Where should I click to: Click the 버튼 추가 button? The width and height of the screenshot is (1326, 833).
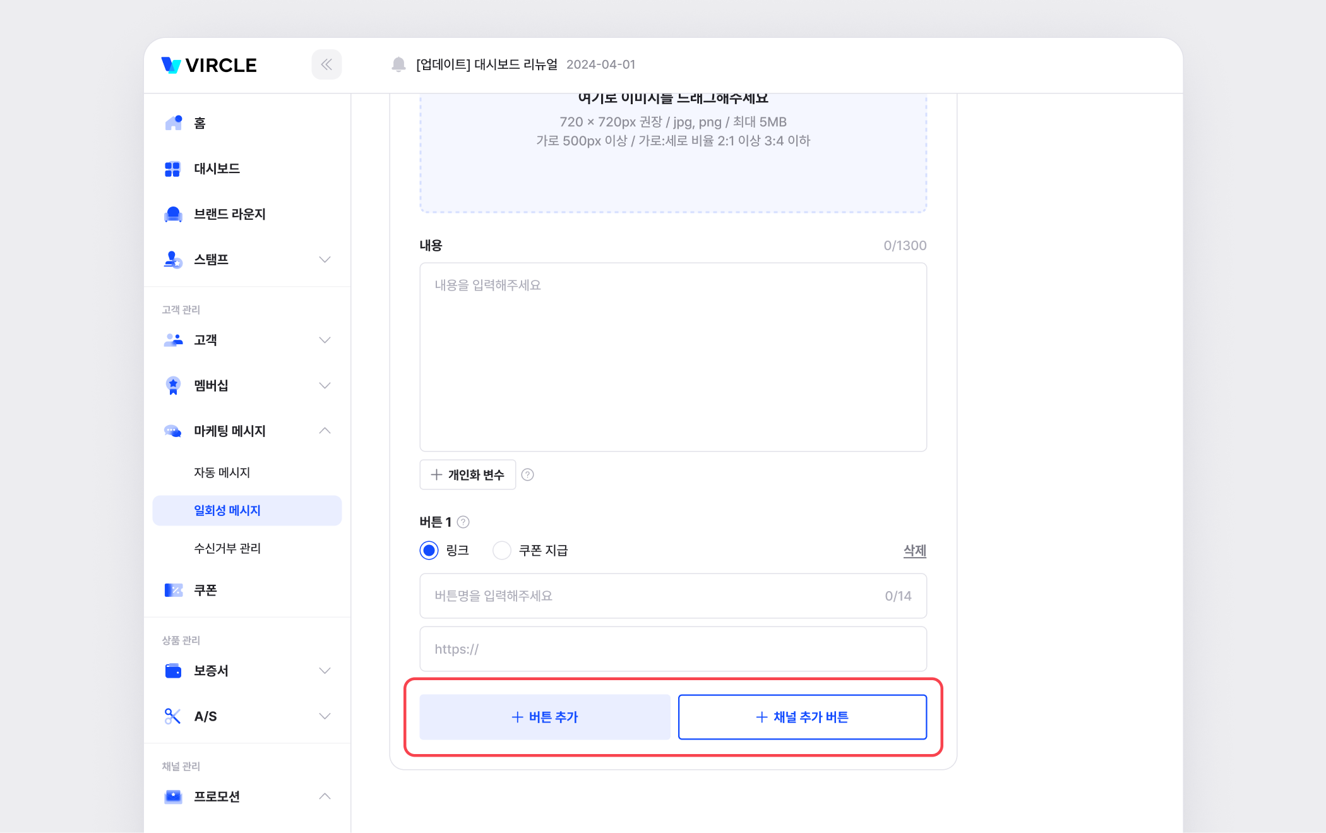[544, 717]
